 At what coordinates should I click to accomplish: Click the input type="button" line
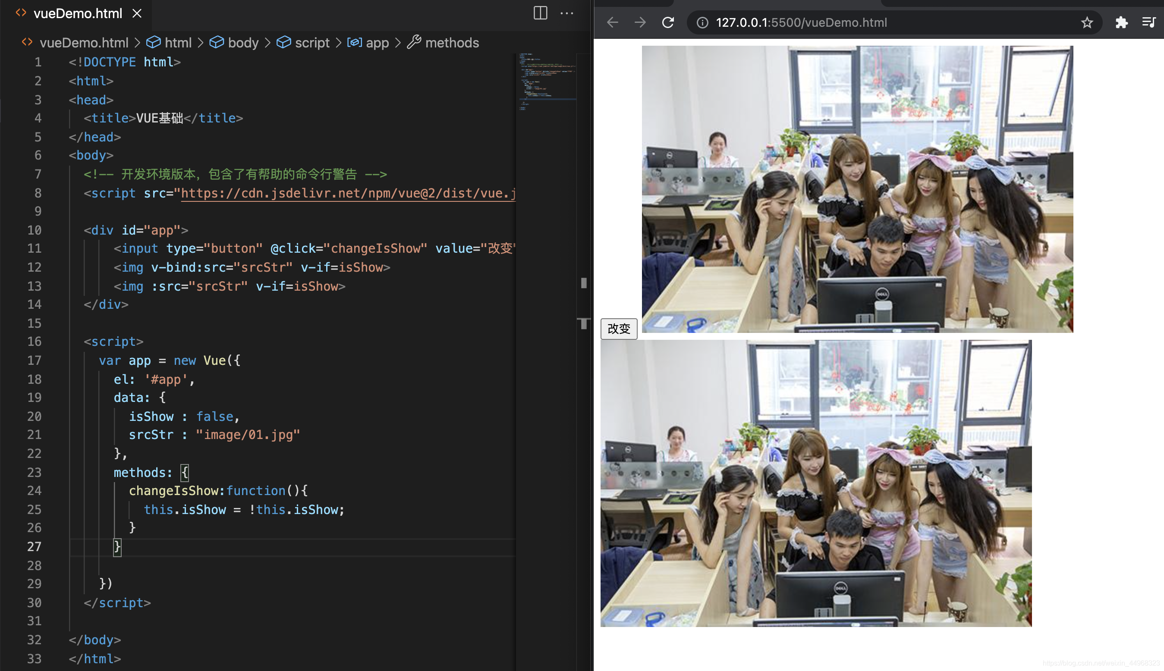315,249
